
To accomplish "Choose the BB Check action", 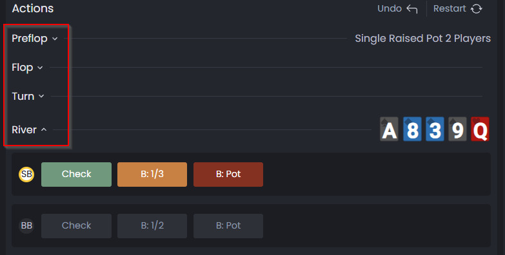I will point(76,226).
